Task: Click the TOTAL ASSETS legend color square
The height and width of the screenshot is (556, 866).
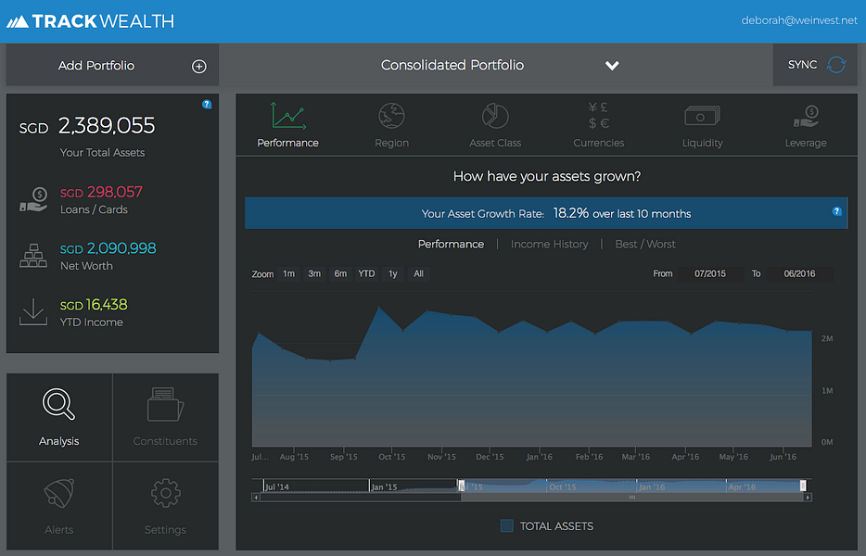Action: (507, 525)
